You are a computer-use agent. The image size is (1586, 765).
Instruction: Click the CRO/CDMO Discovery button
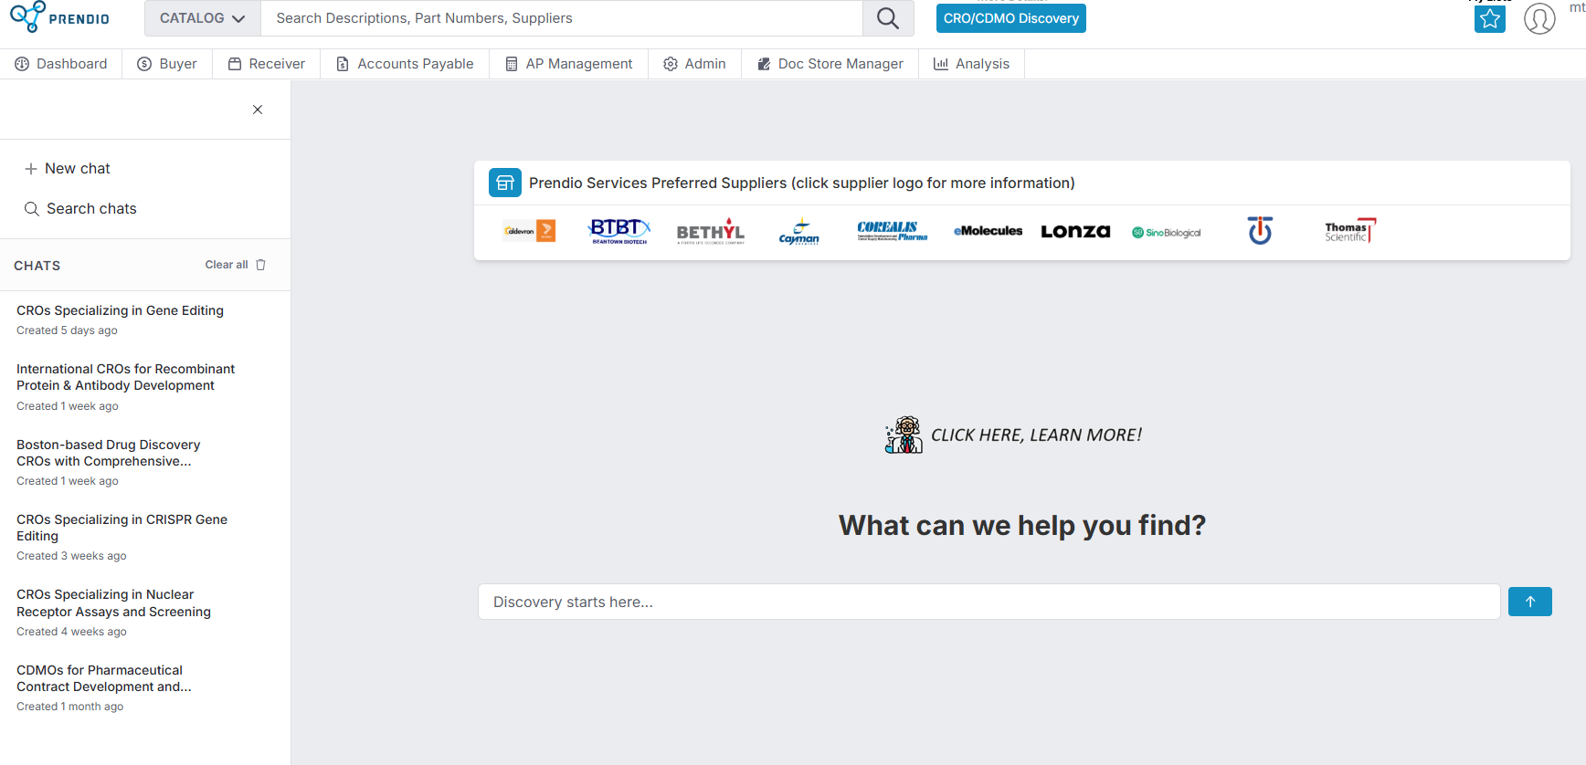pos(1010,18)
